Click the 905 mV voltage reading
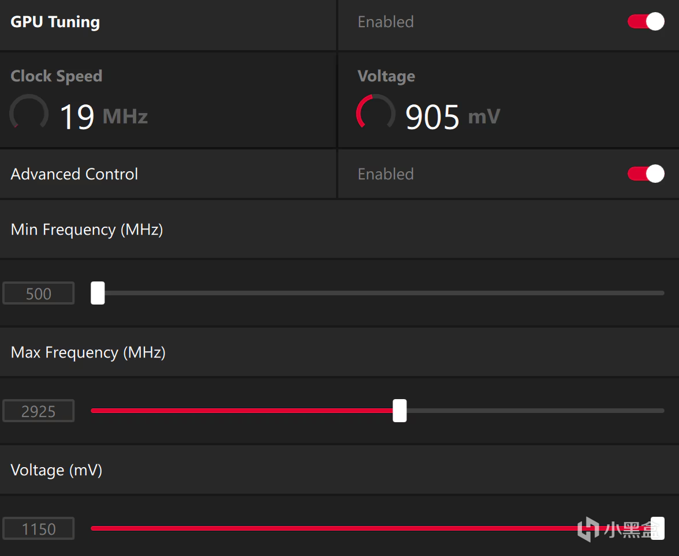 pyautogui.click(x=452, y=117)
